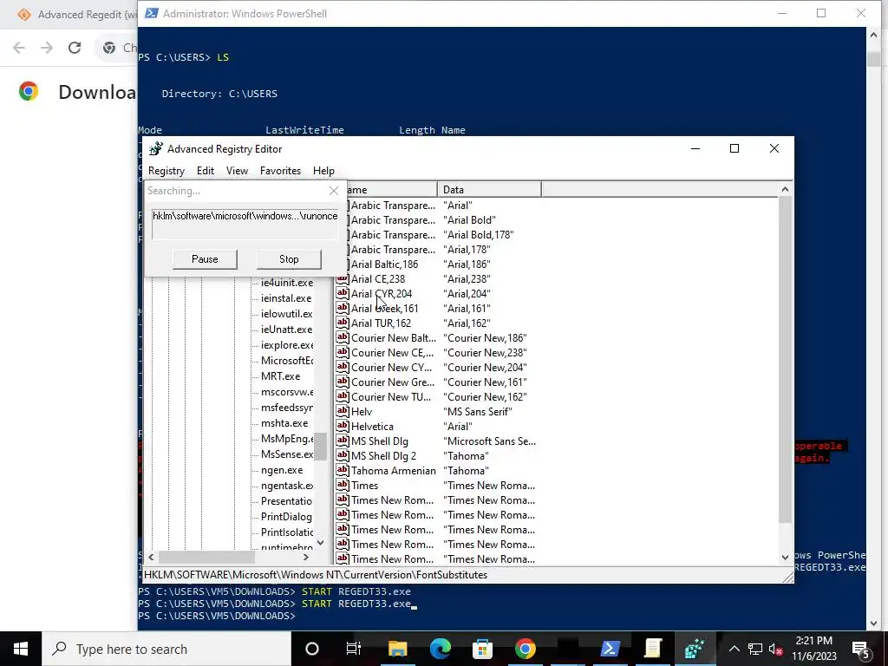The width and height of the screenshot is (888, 666).
Task: Switch to Chrome from taskbar
Action: pos(525,649)
